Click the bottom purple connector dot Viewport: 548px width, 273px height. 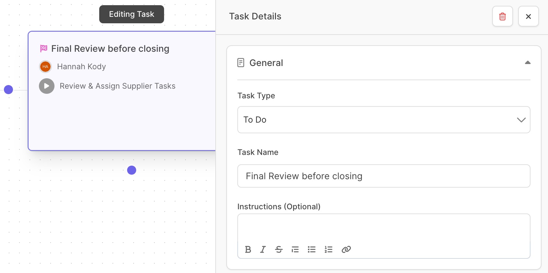(132, 170)
